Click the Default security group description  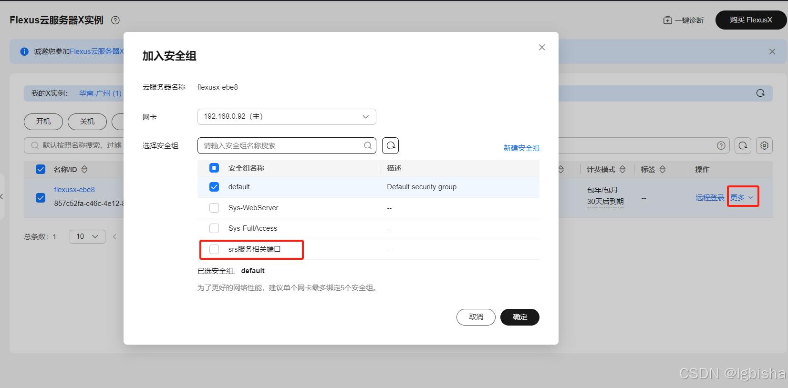pos(422,187)
